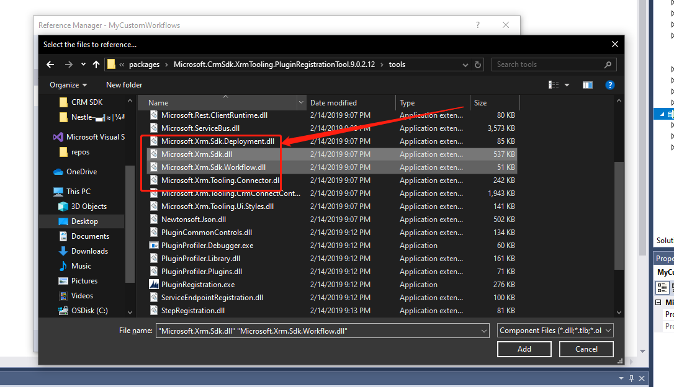Change the view layout icon

(x=554, y=85)
